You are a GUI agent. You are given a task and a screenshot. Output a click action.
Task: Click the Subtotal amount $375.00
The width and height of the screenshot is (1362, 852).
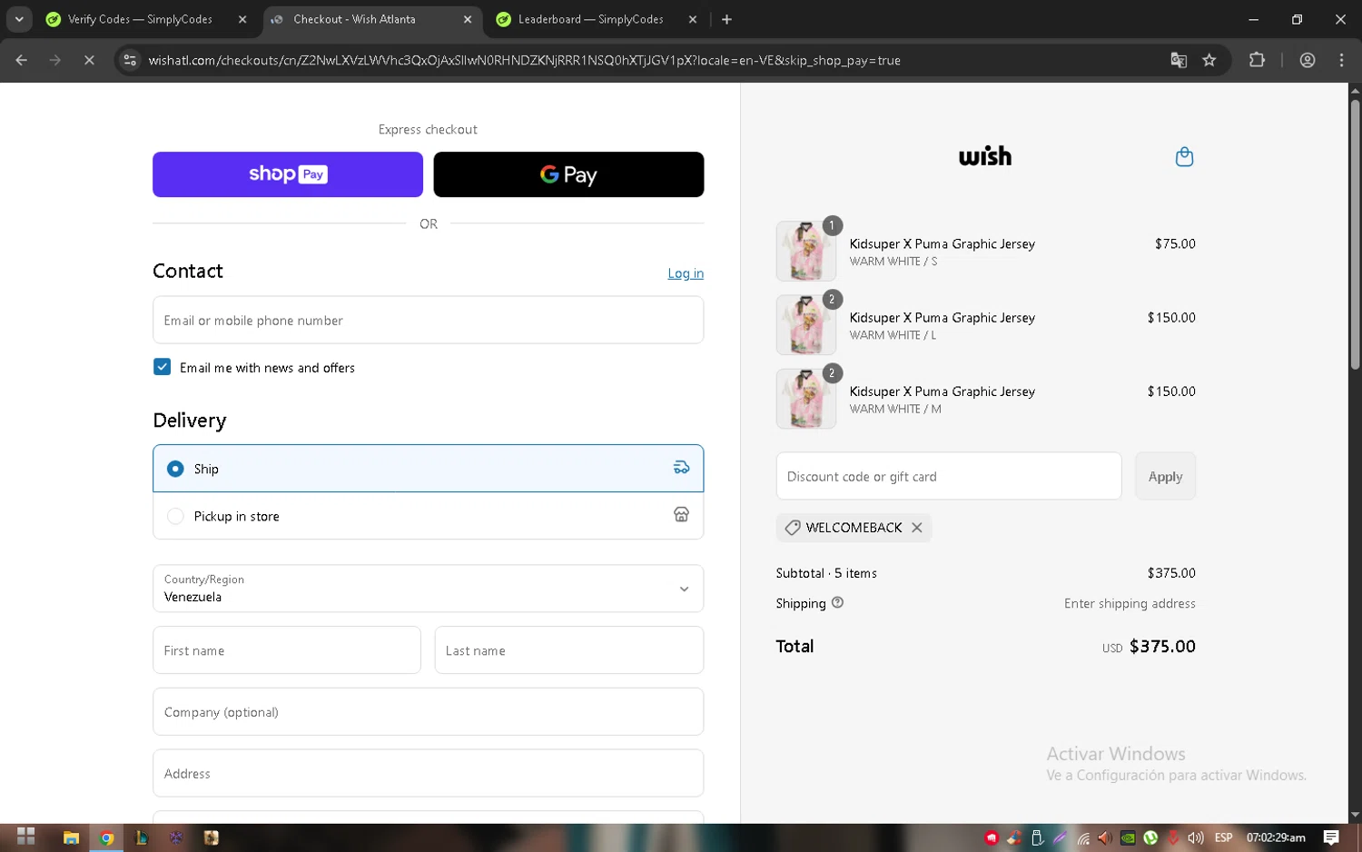click(x=1171, y=573)
